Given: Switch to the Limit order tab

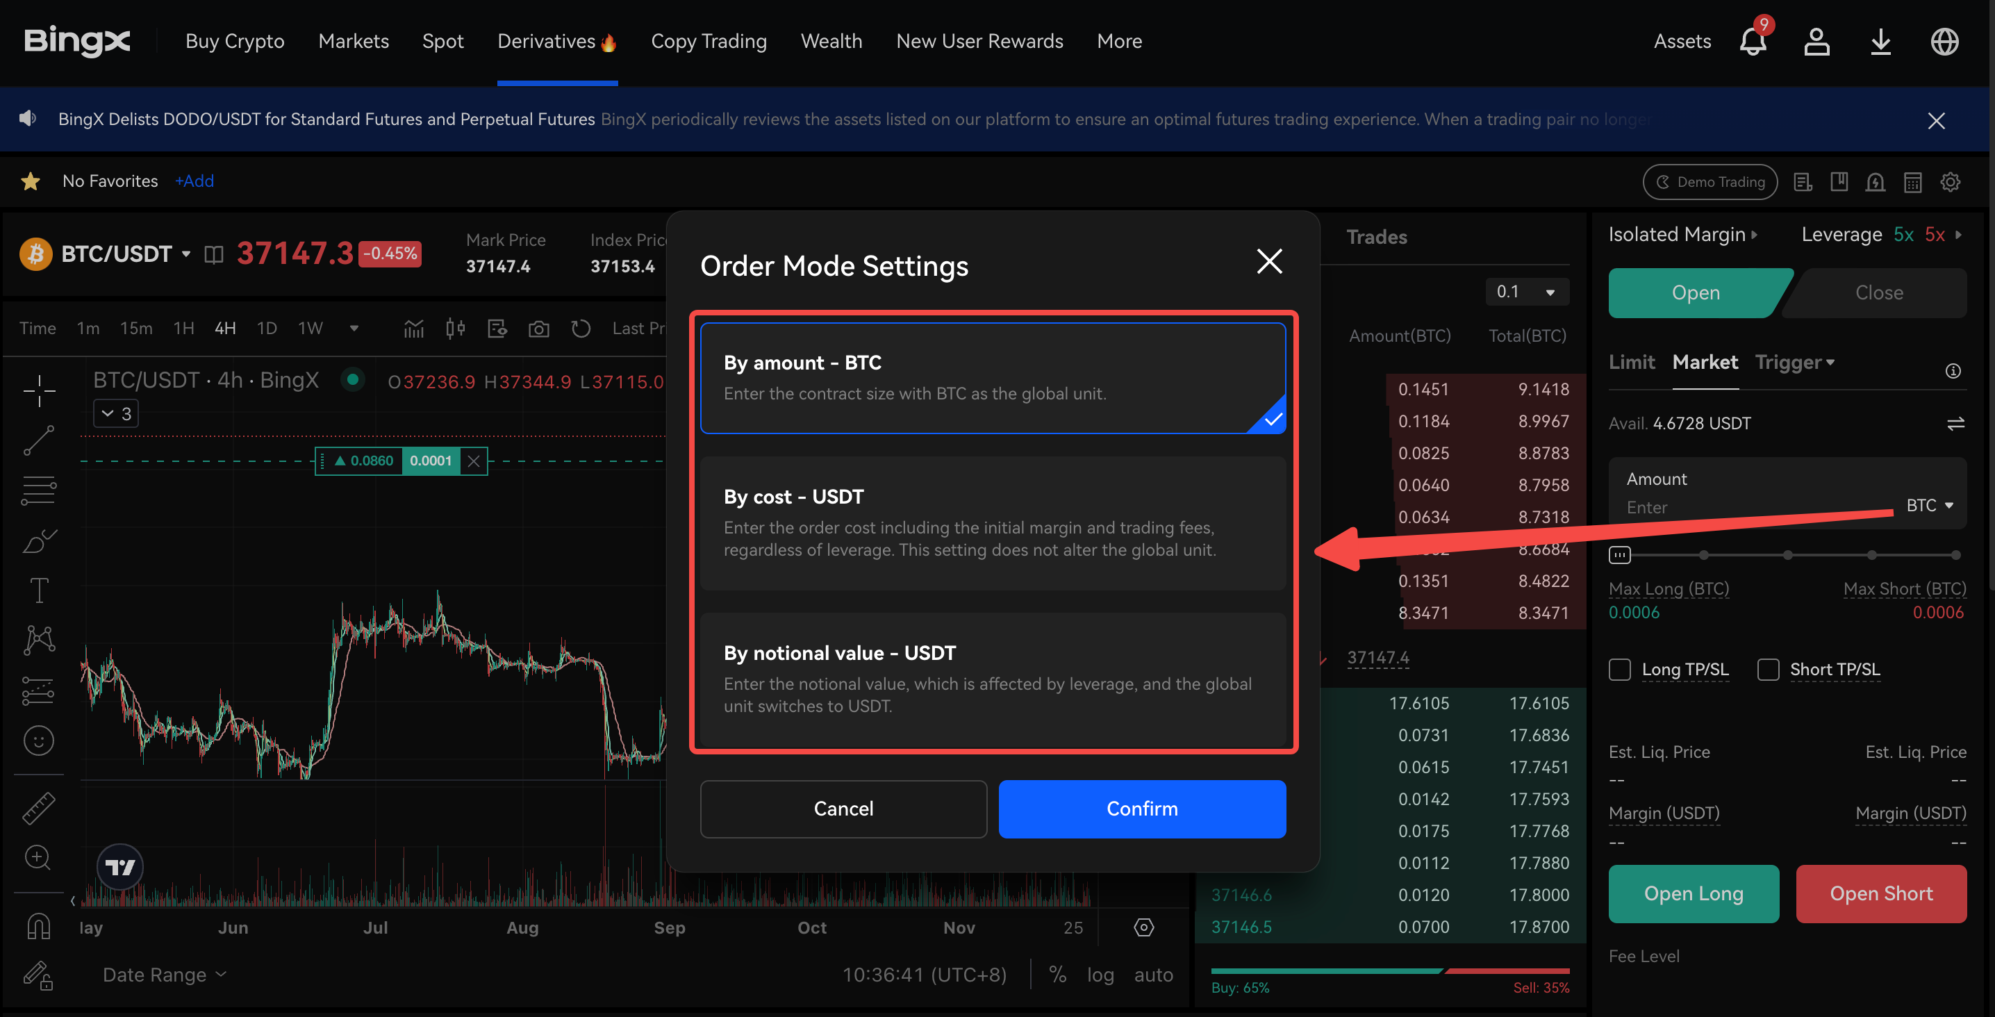Looking at the screenshot, I should (1631, 363).
